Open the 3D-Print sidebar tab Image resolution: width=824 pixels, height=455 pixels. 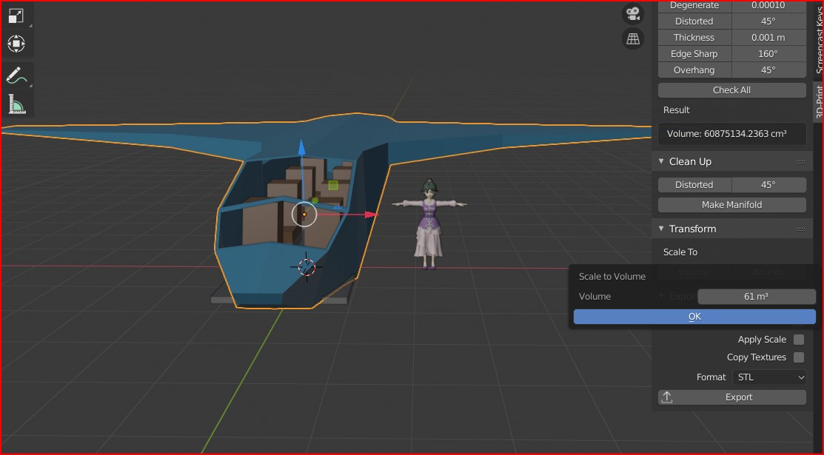coord(819,102)
